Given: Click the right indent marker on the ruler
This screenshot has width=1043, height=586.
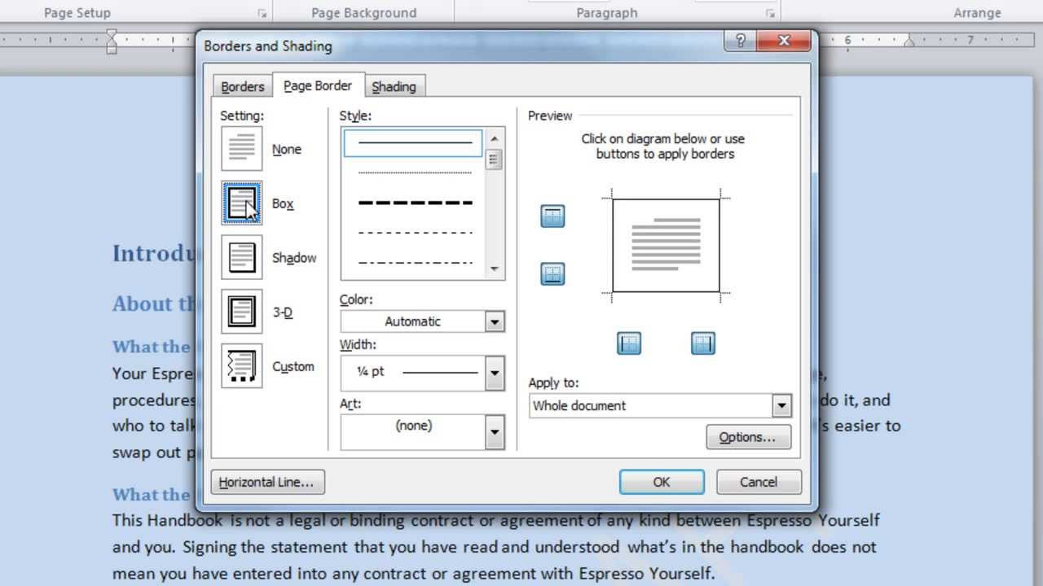Looking at the screenshot, I should 909,42.
